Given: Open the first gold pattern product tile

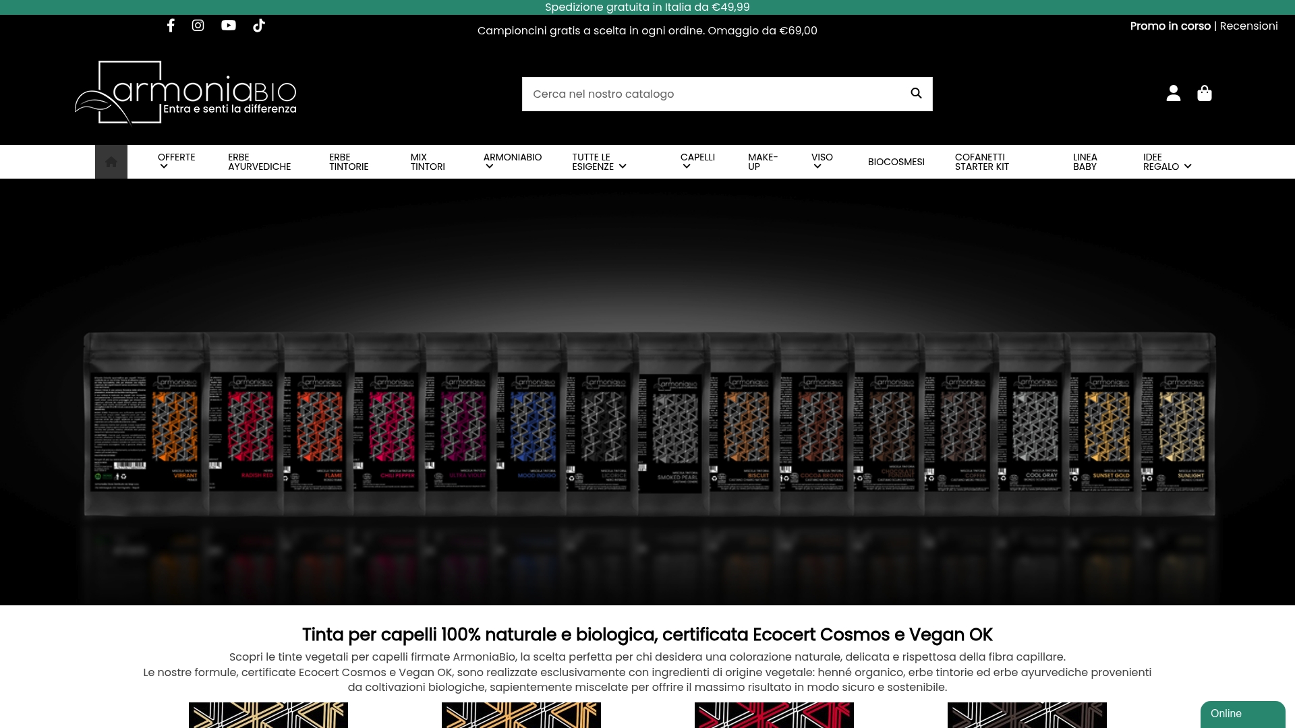Looking at the screenshot, I should point(268,715).
